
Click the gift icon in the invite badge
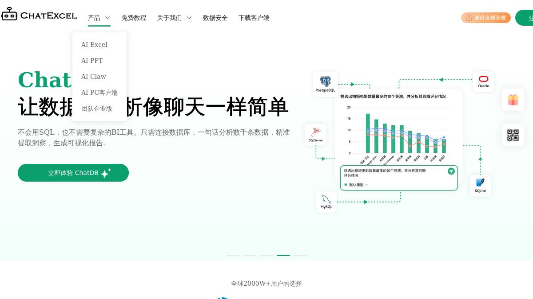469,18
